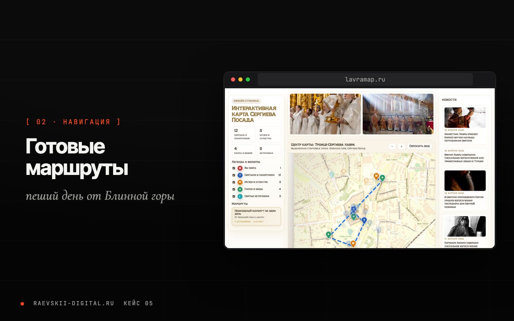Click the lavramap.ru address bar

[365, 79]
